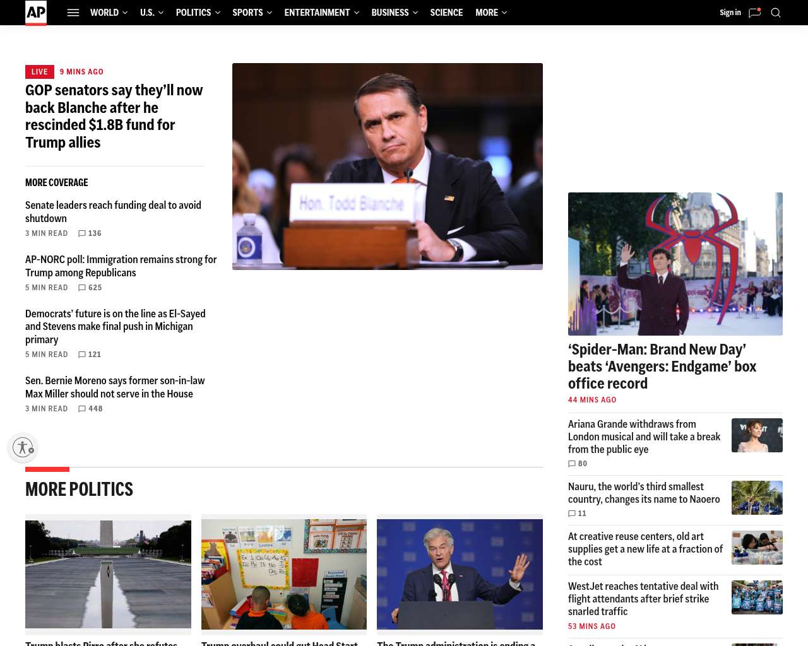Open the WestJet flight attendants thumbnail
Screen dimensions: 808x646
point(757,597)
